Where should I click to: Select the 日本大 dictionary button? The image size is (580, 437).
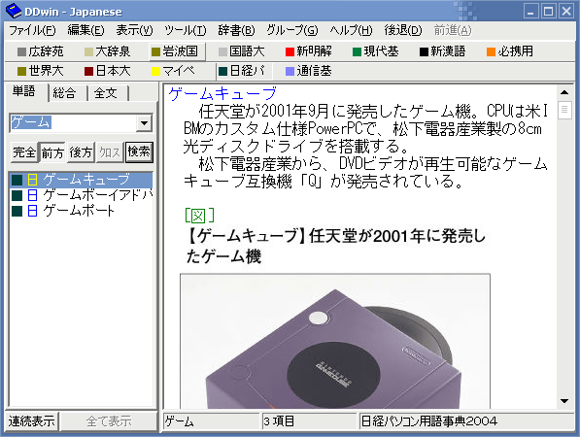pyautogui.click(x=108, y=71)
